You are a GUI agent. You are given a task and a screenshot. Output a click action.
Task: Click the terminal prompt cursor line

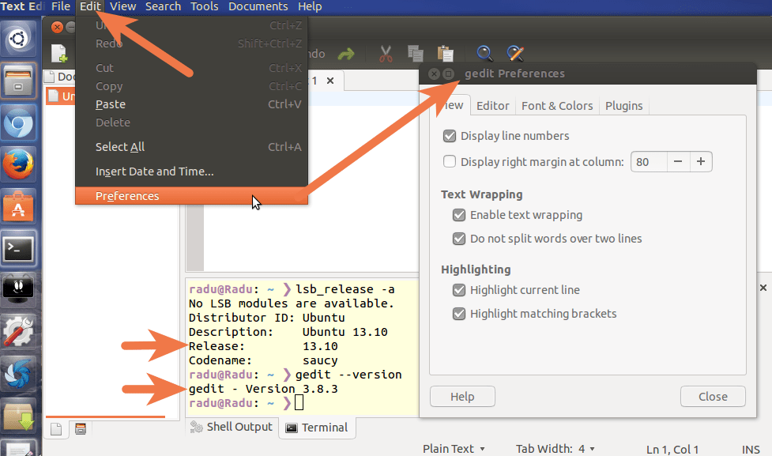tap(247, 403)
